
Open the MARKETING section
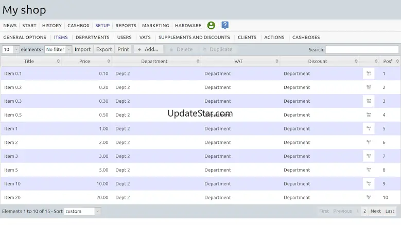point(155,26)
